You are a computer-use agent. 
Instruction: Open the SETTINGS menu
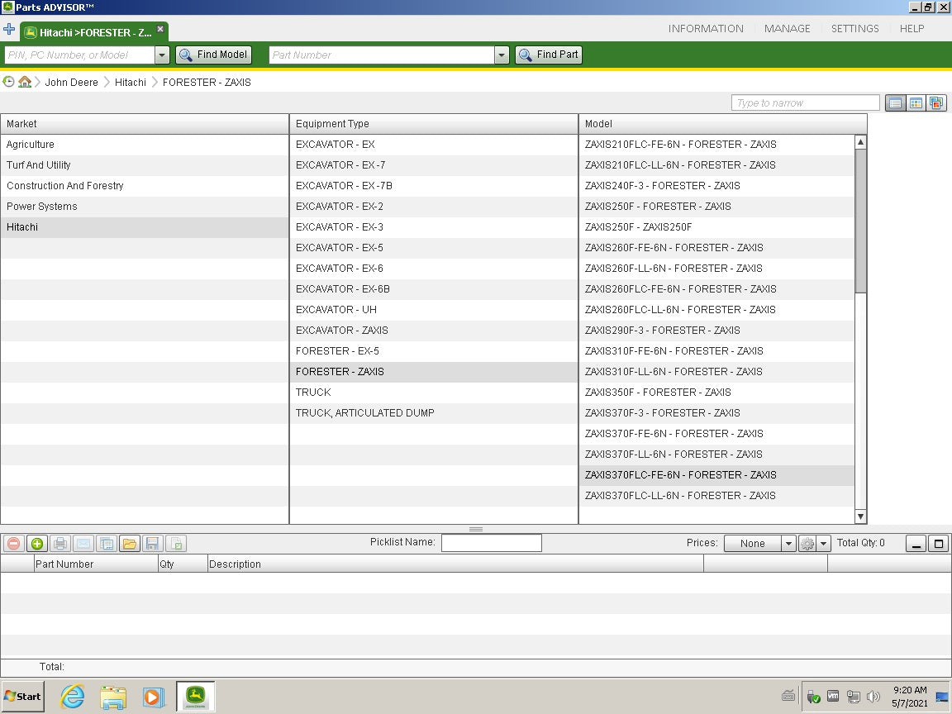[854, 29]
